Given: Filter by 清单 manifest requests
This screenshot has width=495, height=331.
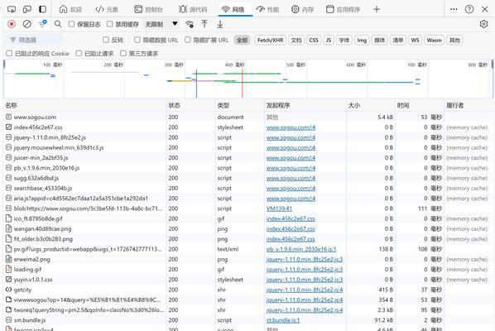Looking at the screenshot, I should [x=398, y=40].
